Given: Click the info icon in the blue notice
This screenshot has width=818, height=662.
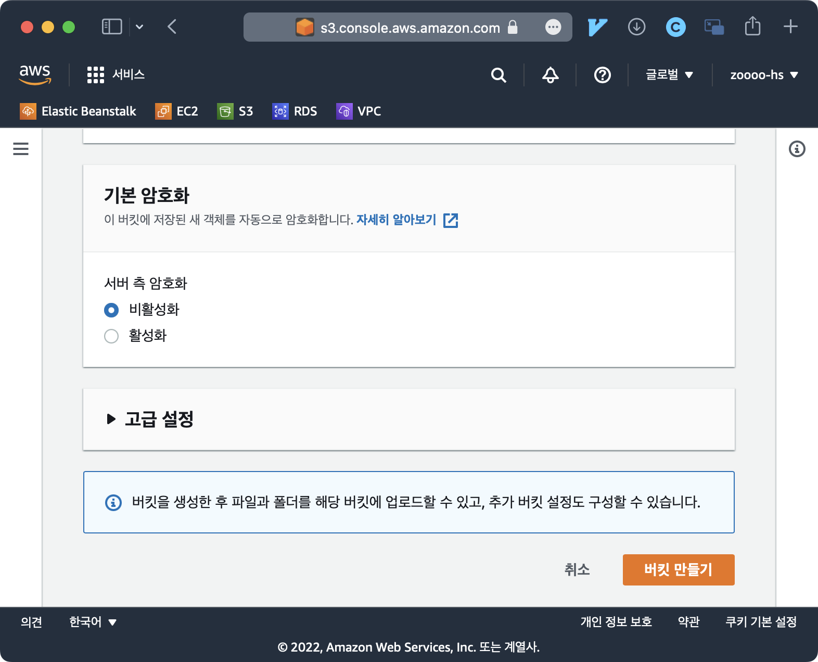Looking at the screenshot, I should [113, 503].
